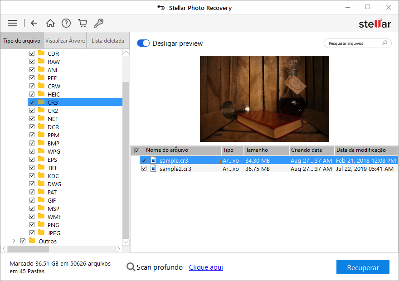Go back using the arrow icon
Screen dimensions: 399x281
pyautogui.click(x=34, y=23)
